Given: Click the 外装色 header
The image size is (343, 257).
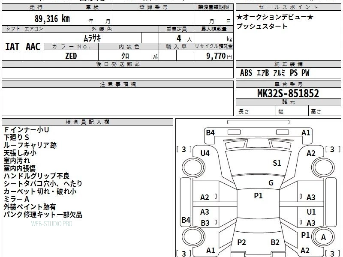Looking at the screenshot, I should click(x=102, y=29).
